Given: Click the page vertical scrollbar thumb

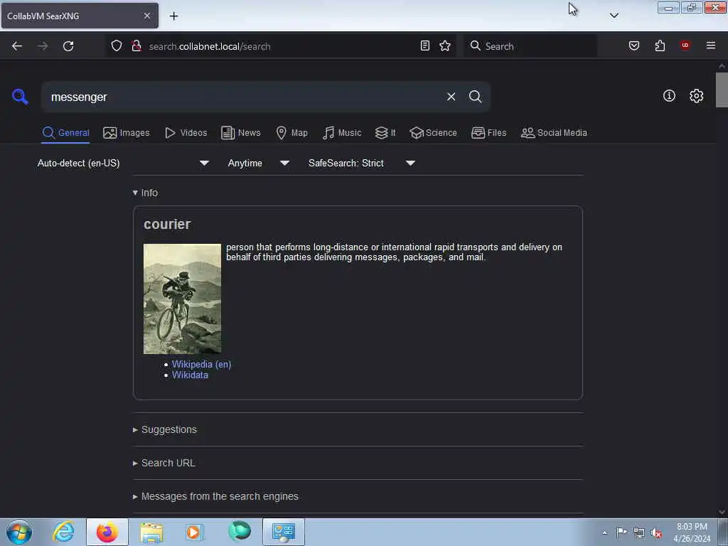Looking at the screenshot, I should click(x=722, y=90).
